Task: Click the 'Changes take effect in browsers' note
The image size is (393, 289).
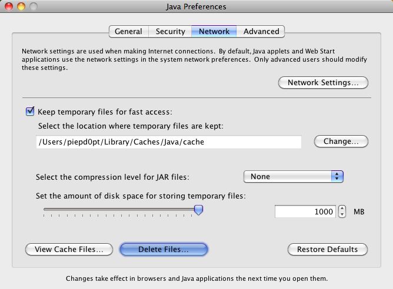Action: click(196, 278)
